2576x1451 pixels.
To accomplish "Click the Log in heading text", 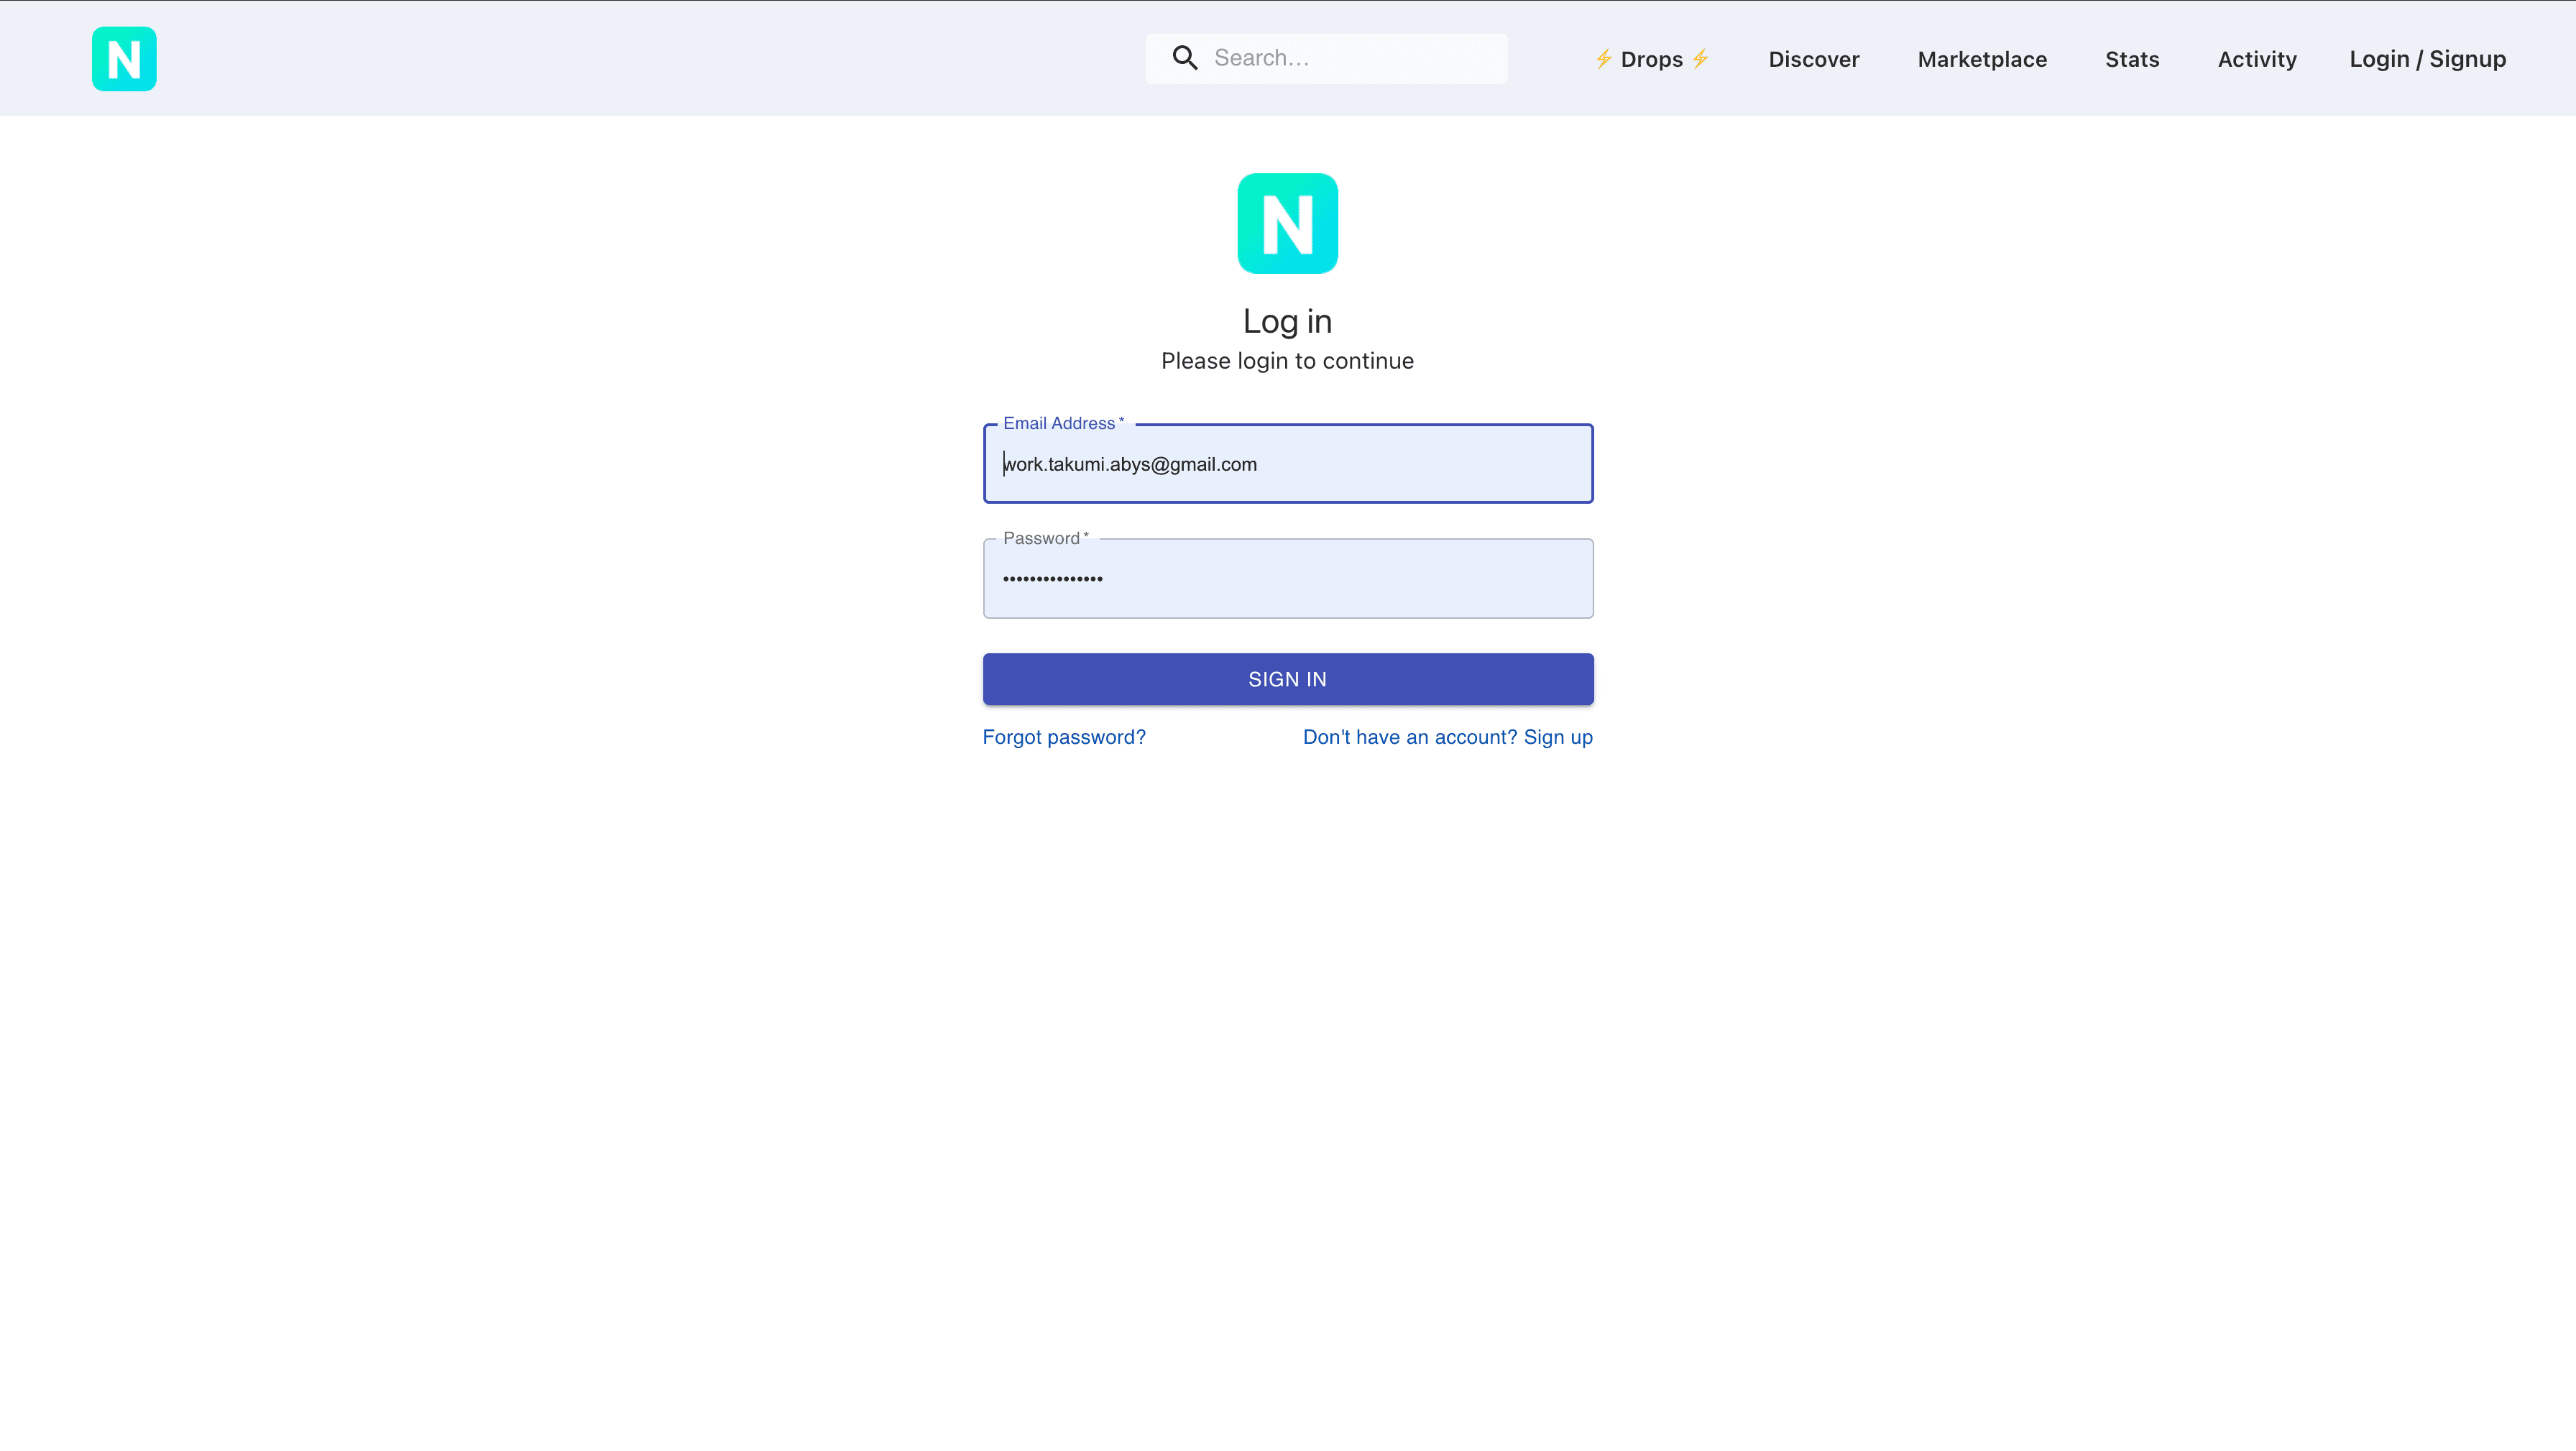I will point(1288,321).
